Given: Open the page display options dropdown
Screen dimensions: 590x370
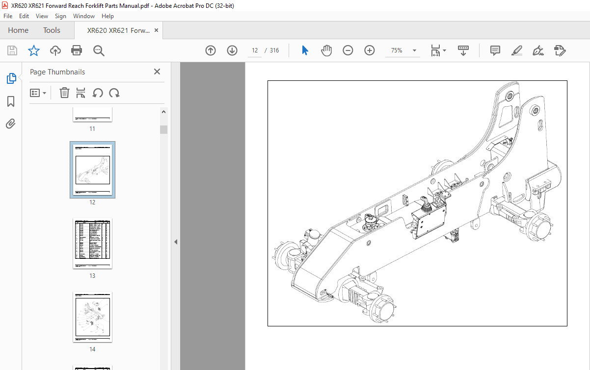Looking at the screenshot, I should pos(439,50).
